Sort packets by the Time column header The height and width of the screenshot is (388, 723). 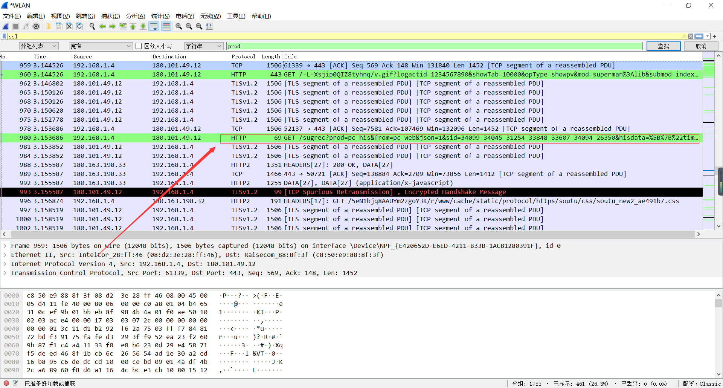pyautogui.click(x=52, y=57)
